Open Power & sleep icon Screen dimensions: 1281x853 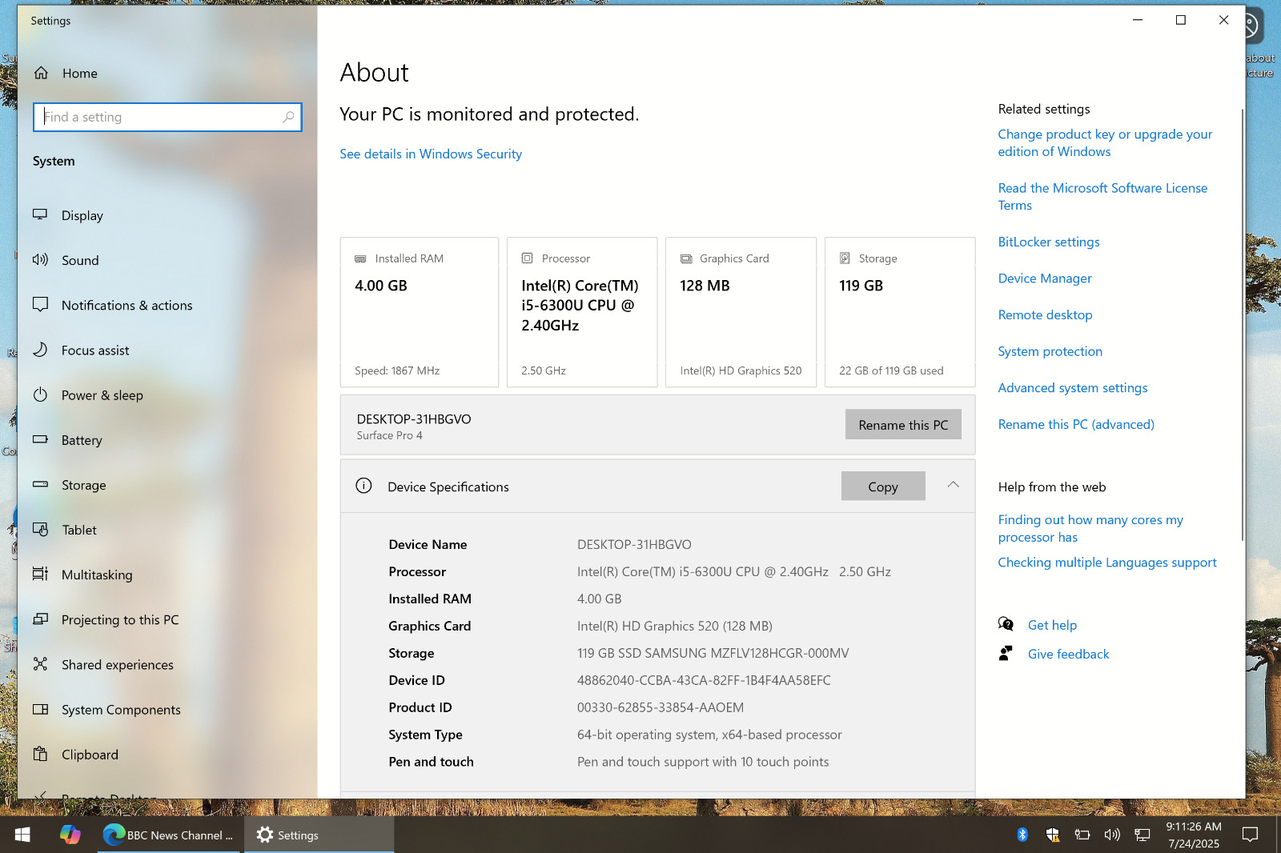click(x=40, y=394)
